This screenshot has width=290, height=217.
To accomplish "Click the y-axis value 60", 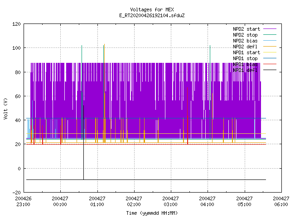I will point(18,96).
